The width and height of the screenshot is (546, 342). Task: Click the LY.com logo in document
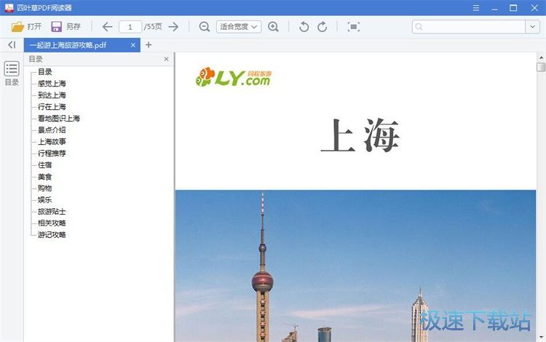point(233,77)
